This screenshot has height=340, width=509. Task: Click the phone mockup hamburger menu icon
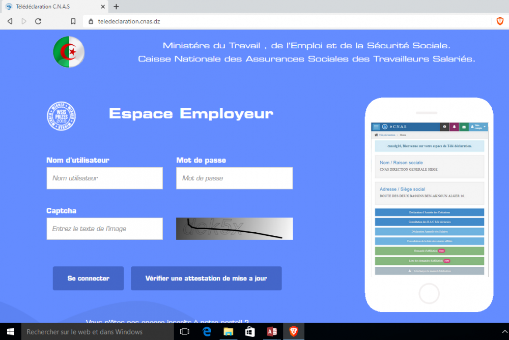(x=376, y=127)
